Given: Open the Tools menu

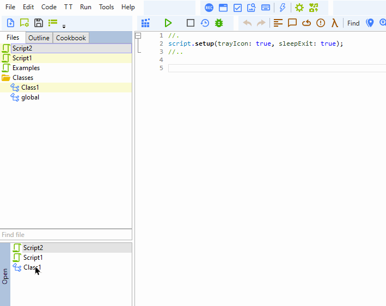Looking at the screenshot, I should [106, 7].
